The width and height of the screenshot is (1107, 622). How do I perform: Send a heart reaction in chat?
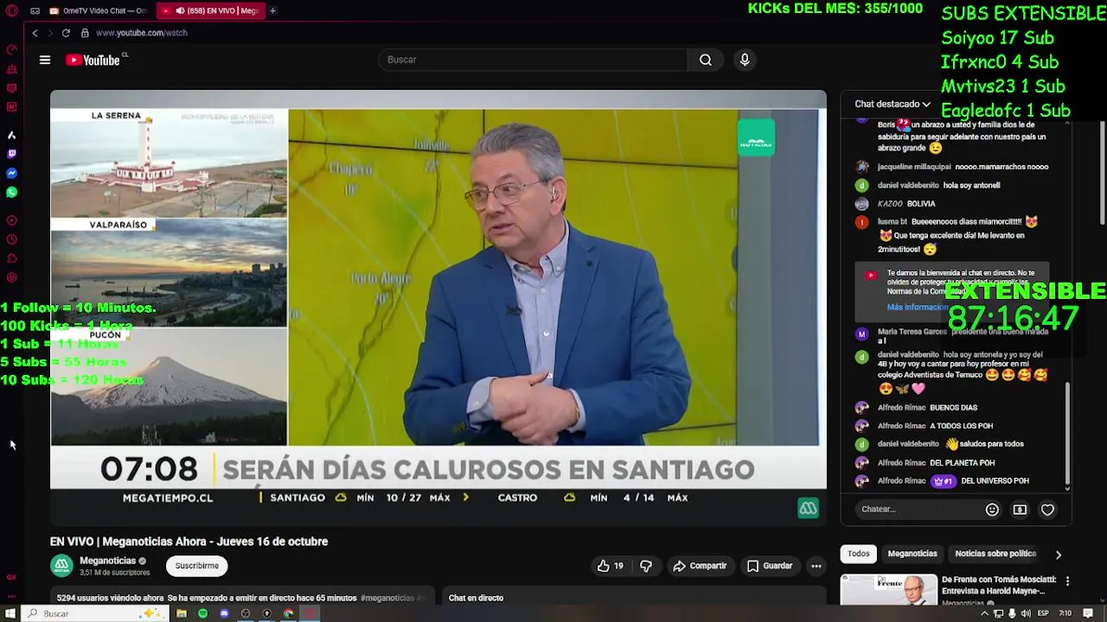pos(1047,510)
